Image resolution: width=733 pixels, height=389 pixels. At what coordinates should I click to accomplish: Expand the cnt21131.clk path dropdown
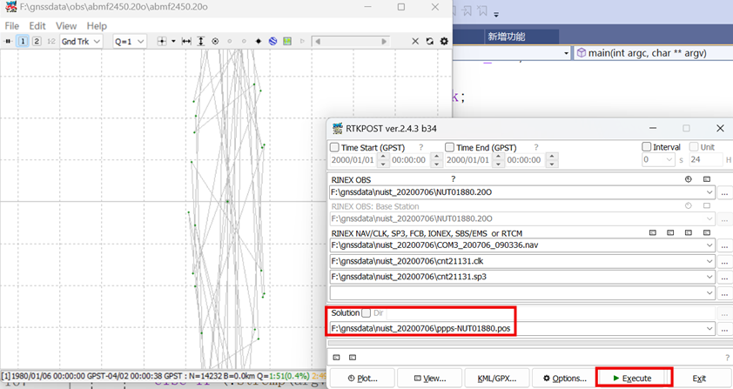pos(709,261)
